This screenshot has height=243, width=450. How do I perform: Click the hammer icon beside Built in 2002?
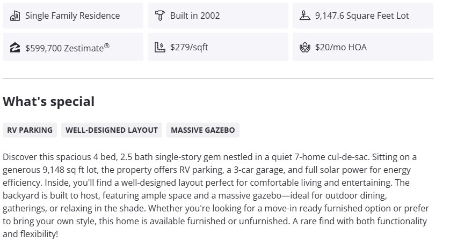coord(159,16)
